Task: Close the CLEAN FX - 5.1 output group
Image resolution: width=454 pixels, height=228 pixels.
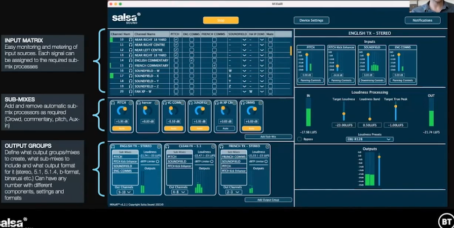Action: point(212,146)
